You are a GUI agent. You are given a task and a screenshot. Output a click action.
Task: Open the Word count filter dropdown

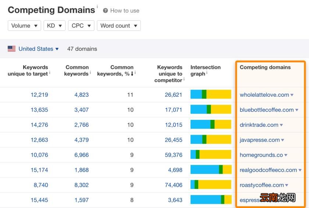[x=119, y=26]
